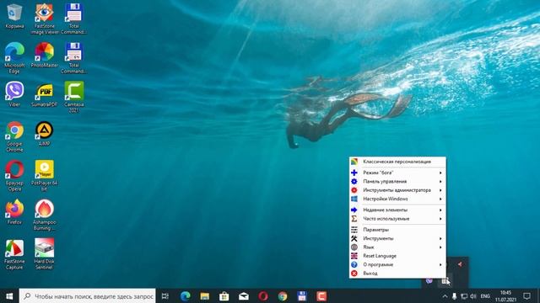Viewport: 540px width, 303px height.
Task: Expand the Настройки Windows submenu
Action: tap(397, 199)
